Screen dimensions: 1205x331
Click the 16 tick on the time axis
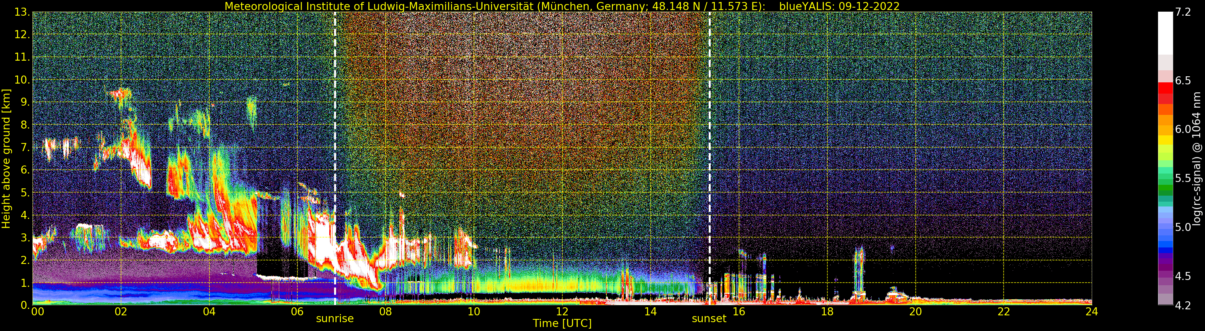(739, 311)
